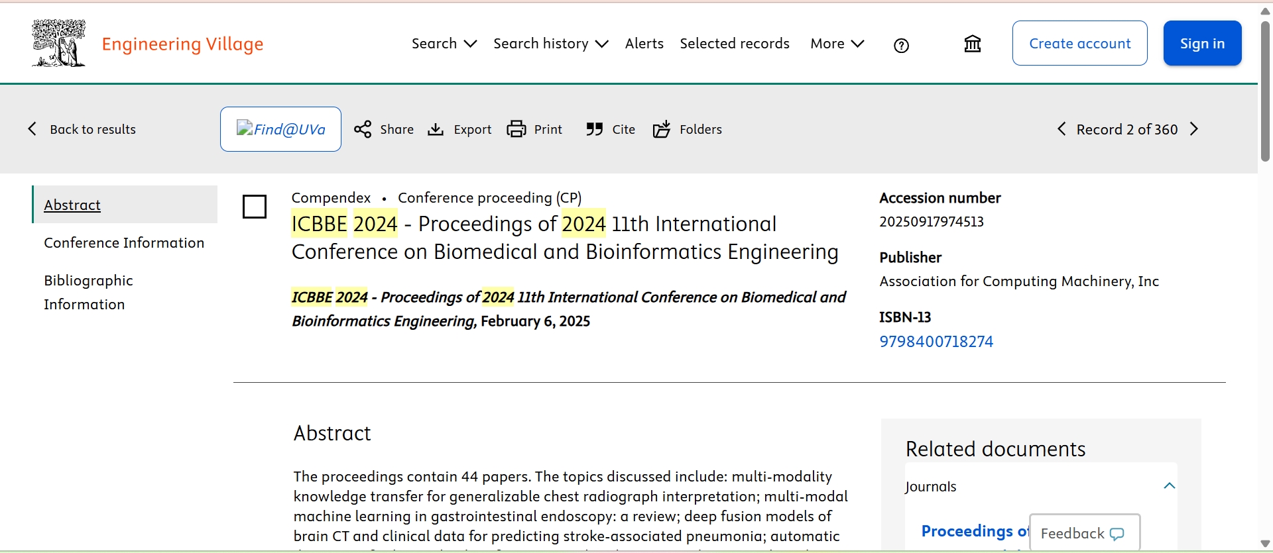Click the Print label in the toolbar

(x=548, y=129)
